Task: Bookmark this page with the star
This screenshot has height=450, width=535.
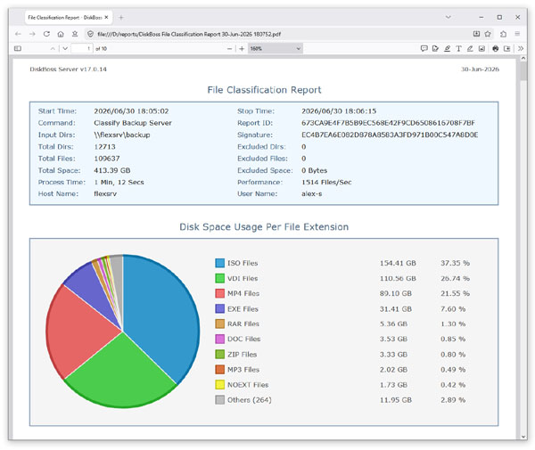Action: point(488,34)
